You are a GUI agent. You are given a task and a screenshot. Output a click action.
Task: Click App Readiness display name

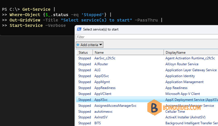pyautogui.click(x=176, y=88)
